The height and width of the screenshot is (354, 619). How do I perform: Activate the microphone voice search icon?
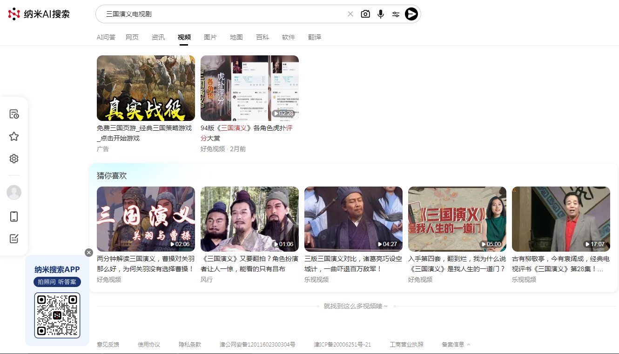pos(381,14)
